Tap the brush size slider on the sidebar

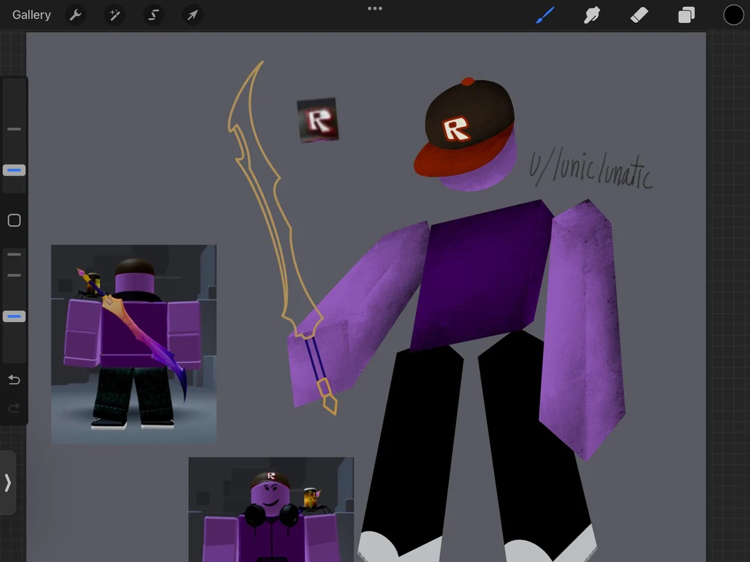pyautogui.click(x=14, y=169)
